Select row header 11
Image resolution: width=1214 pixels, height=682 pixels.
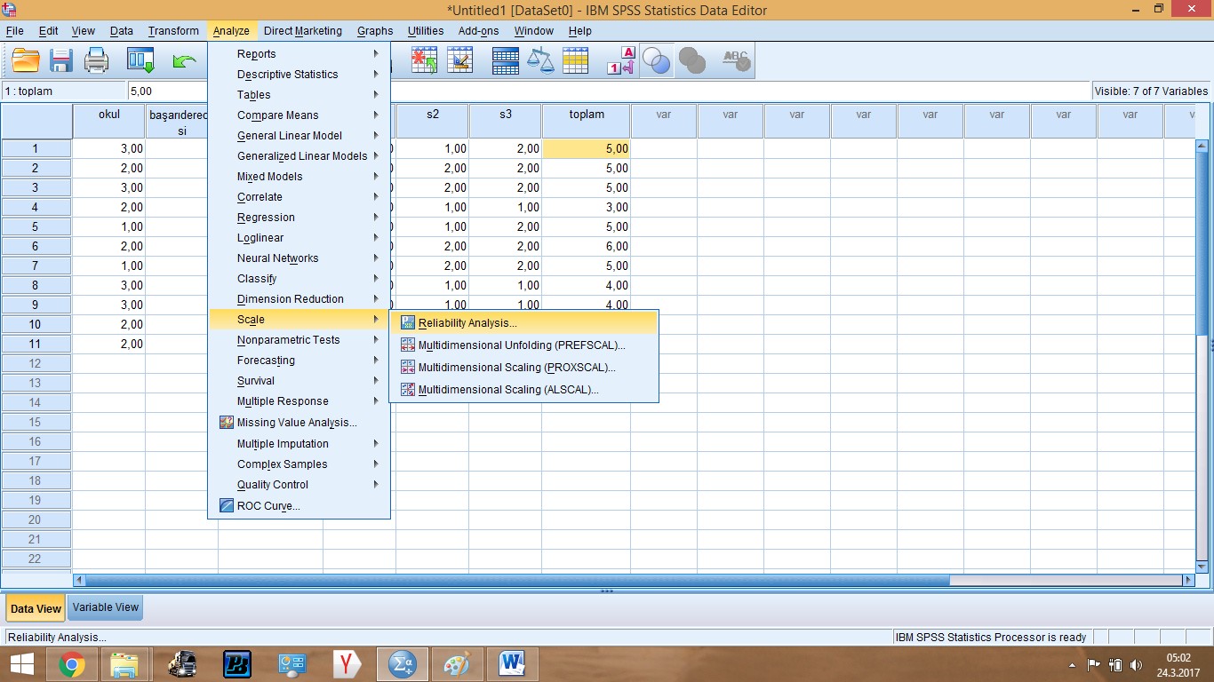[36, 344]
